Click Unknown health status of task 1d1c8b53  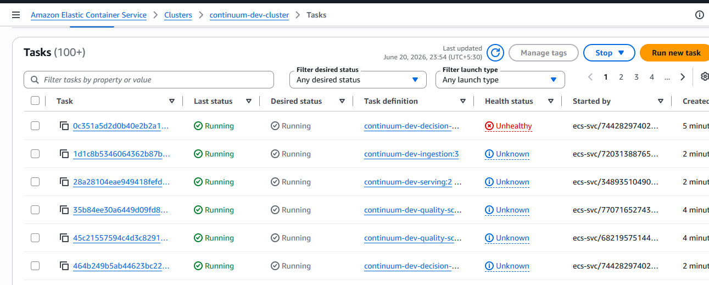507,154
